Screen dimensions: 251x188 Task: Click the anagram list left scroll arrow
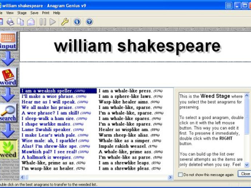22,177
